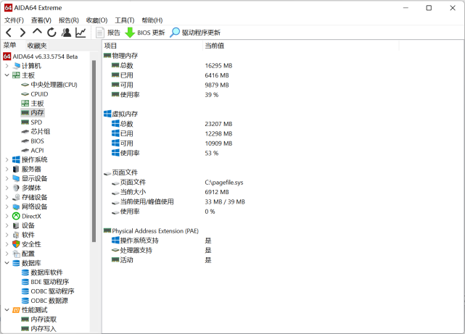Viewport: 465px width, 334px height.
Task: Switch to the 收藏夹 tab
Action: (x=37, y=46)
